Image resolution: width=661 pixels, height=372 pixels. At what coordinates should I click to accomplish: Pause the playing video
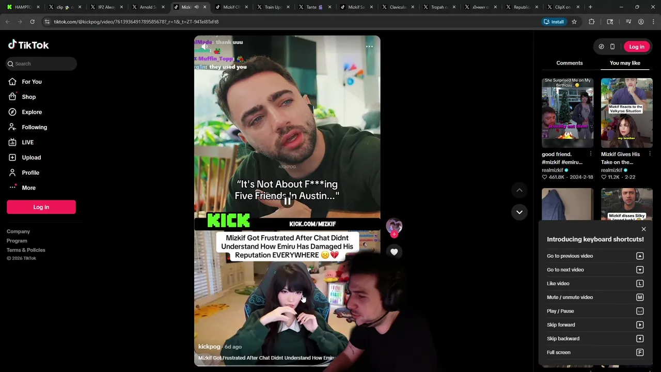(287, 201)
